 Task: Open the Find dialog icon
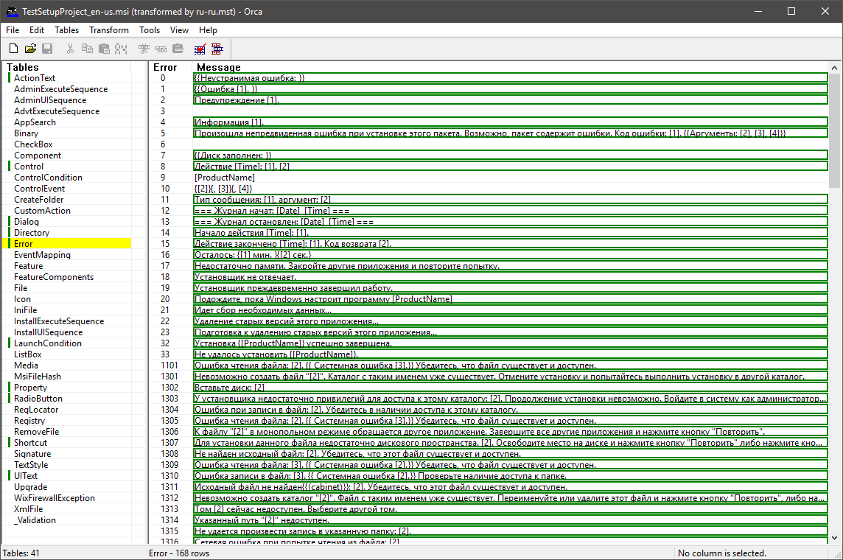(x=122, y=49)
